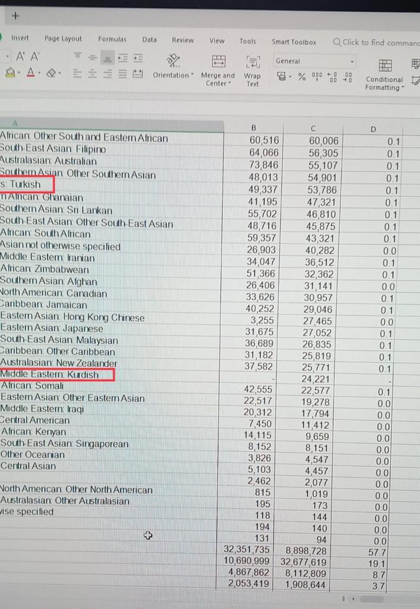Toggle center horizontal alignment

(x=93, y=74)
